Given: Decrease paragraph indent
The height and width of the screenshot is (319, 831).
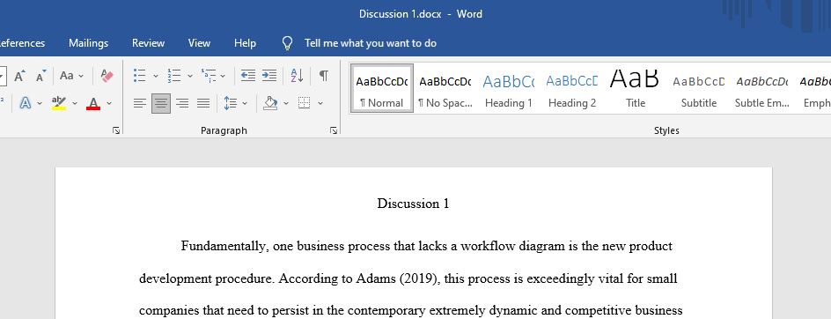Looking at the screenshot, I should click(x=248, y=76).
